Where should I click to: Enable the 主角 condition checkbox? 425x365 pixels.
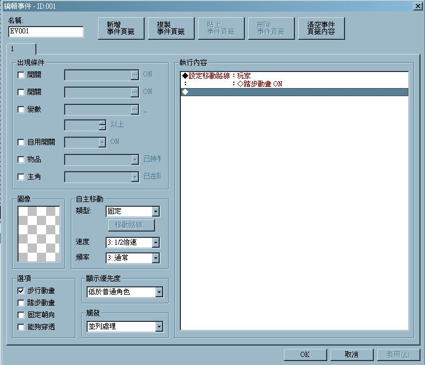21,177
